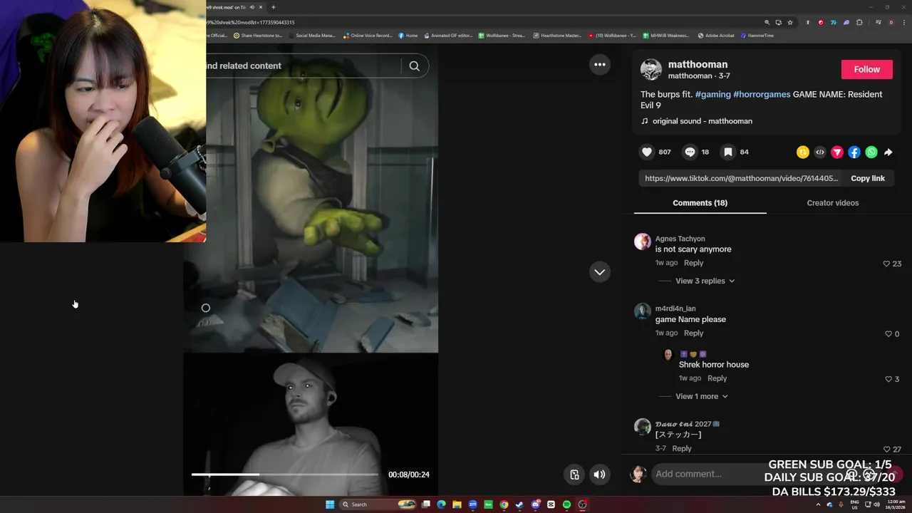912x513 pixels.
Task: Open 'Animated GIF editor' bookmark
Action: pyautogui.click(x=448, y=36)
